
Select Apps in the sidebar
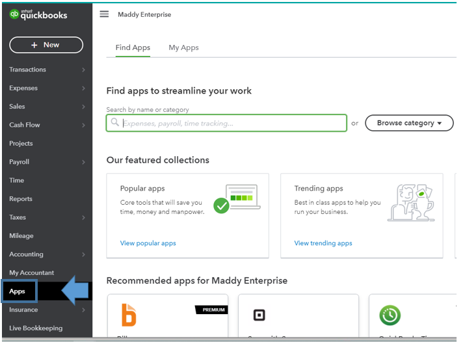[x=17, y=291]
